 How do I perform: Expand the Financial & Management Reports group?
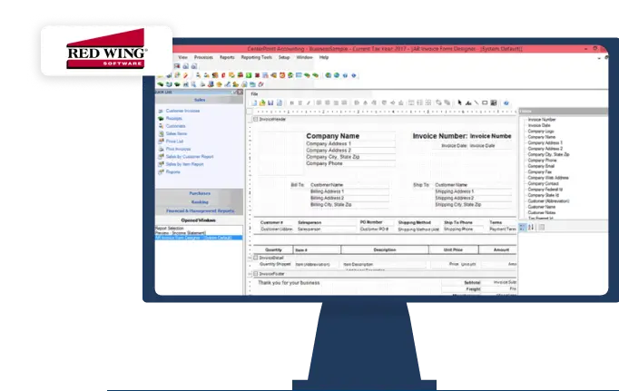pos(200,210)
